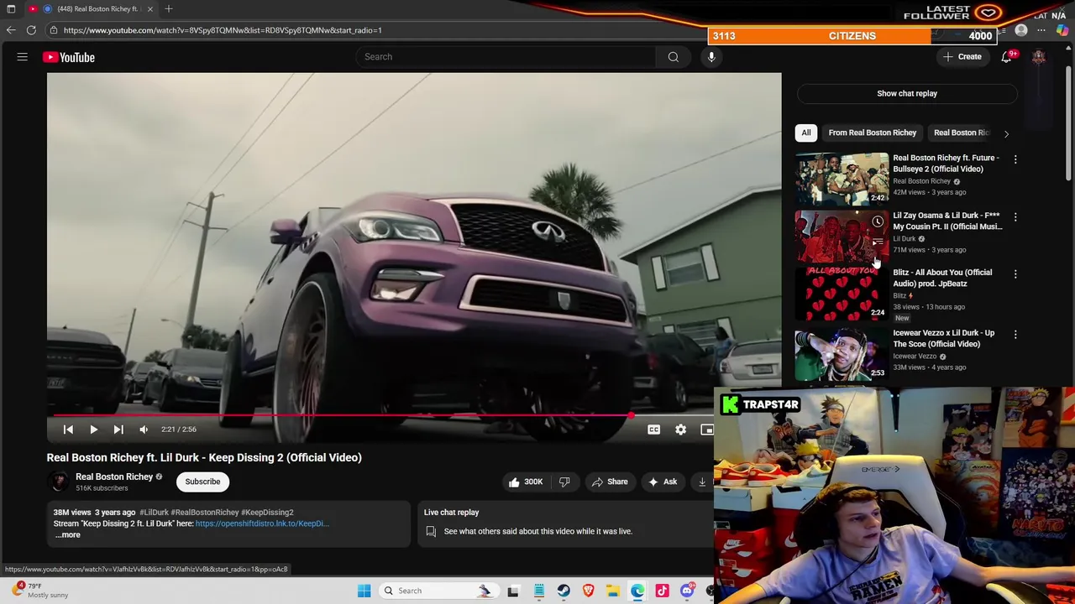Go back with browser back arrow
Image resolution: width=1075 pixels, height=604 pixels.
(11, 30)
